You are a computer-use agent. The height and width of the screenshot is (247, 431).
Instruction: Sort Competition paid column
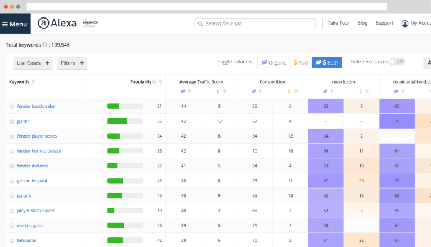[x=296, y=92]
